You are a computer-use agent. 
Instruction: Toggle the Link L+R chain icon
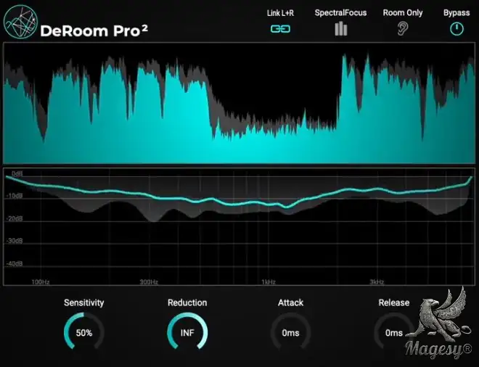(x=280, y=29)
